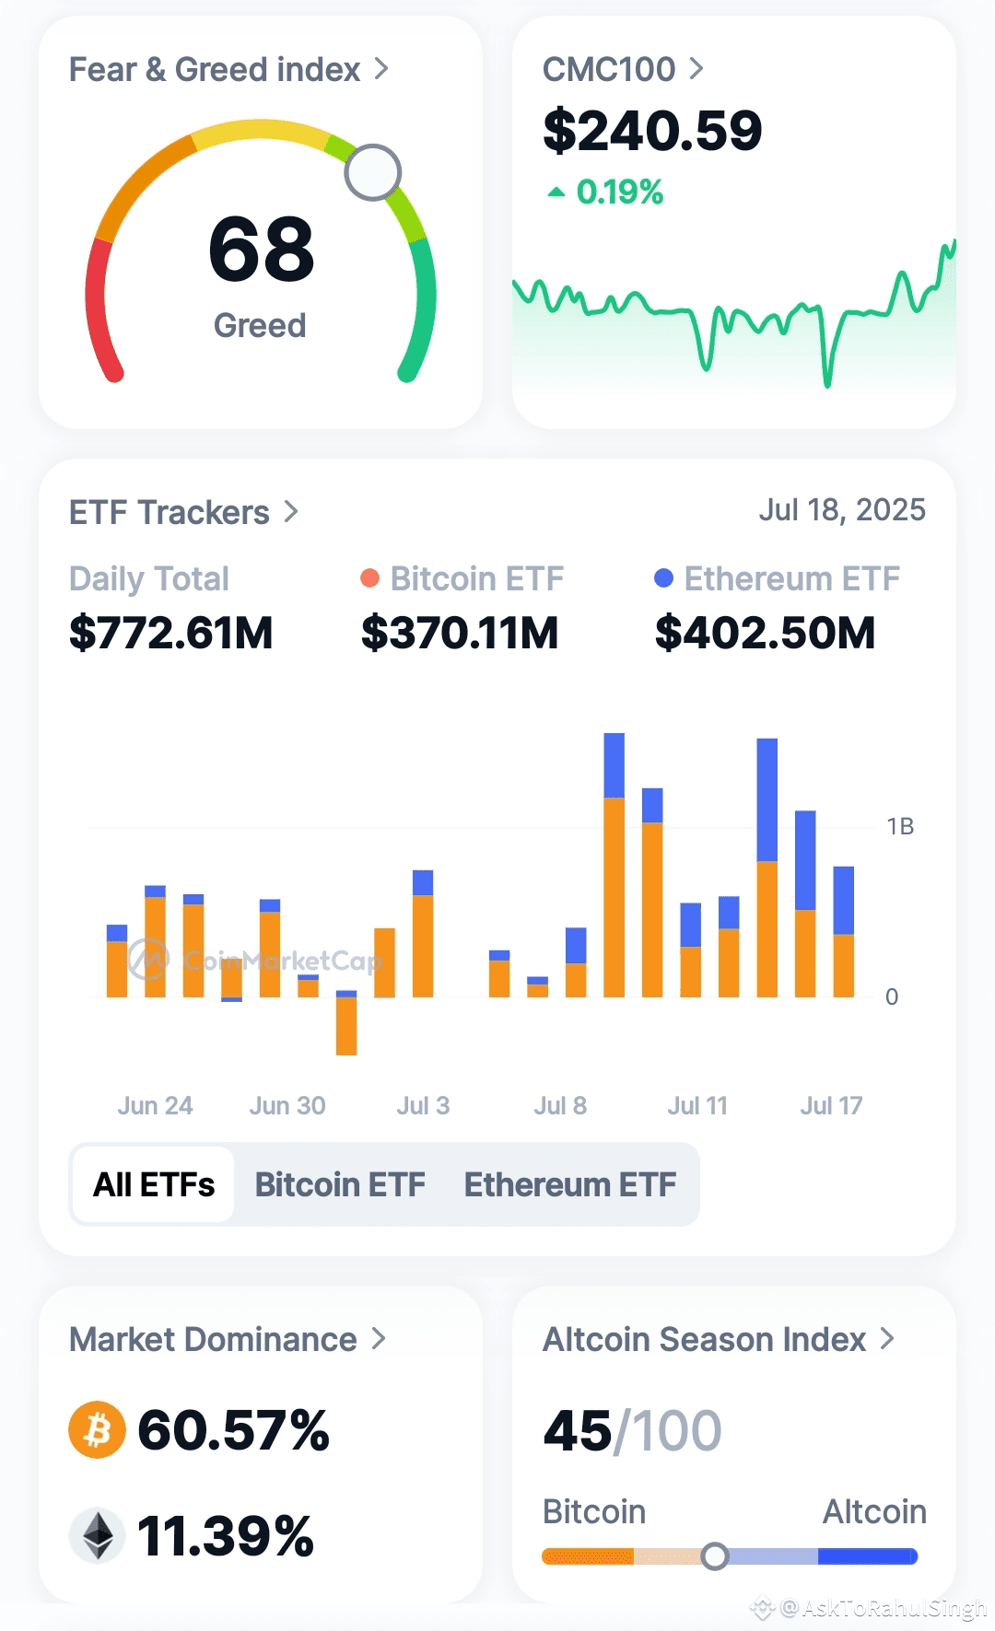Expand ETF Trackers via its chevron
The image size is (995, 1631).
pyautogui.click(x=291, y=511)
